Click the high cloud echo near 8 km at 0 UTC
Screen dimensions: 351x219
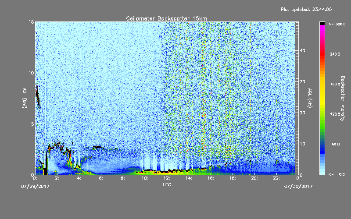tap(38, 97)
